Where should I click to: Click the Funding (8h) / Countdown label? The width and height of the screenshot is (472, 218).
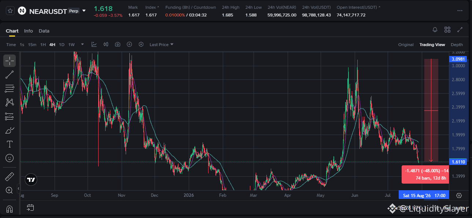point(191,7)
